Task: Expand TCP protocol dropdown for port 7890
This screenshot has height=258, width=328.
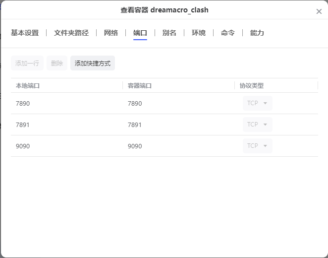Action: coord(257,103)
